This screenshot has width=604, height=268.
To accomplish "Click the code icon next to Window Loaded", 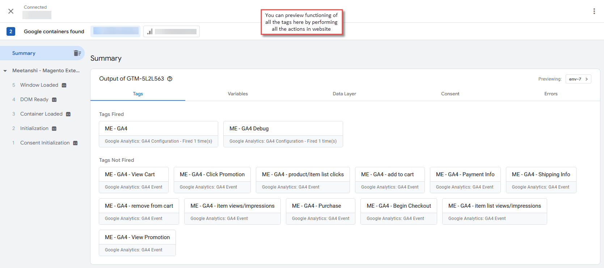I will (64, 85).
